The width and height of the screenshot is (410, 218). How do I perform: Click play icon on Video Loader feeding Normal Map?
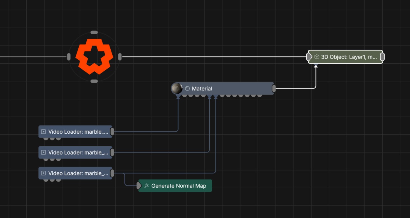43,173
